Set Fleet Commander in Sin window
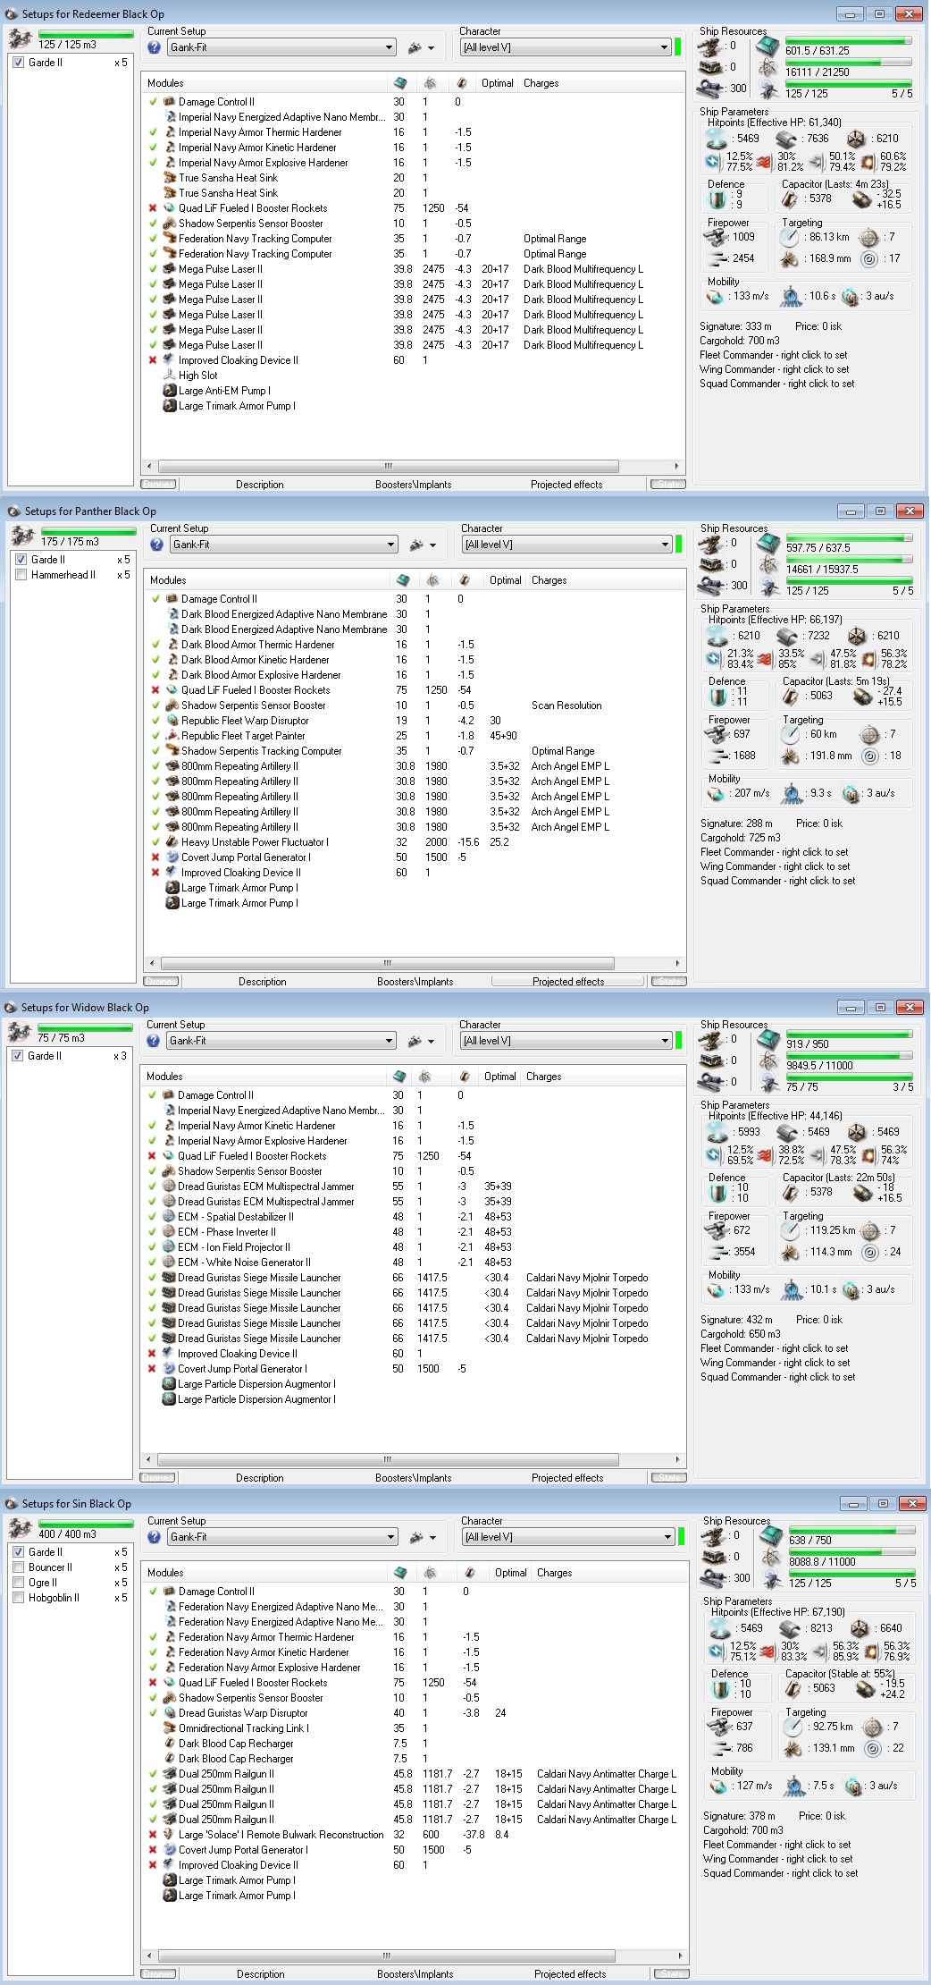Screen dimensions: 931x1985 [776, 1845]
